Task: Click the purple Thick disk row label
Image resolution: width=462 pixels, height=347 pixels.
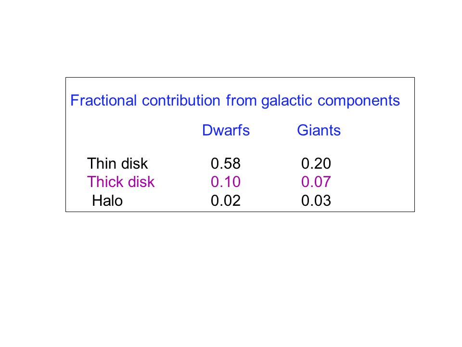Action: pyautogui.click(x=120, y=182)
